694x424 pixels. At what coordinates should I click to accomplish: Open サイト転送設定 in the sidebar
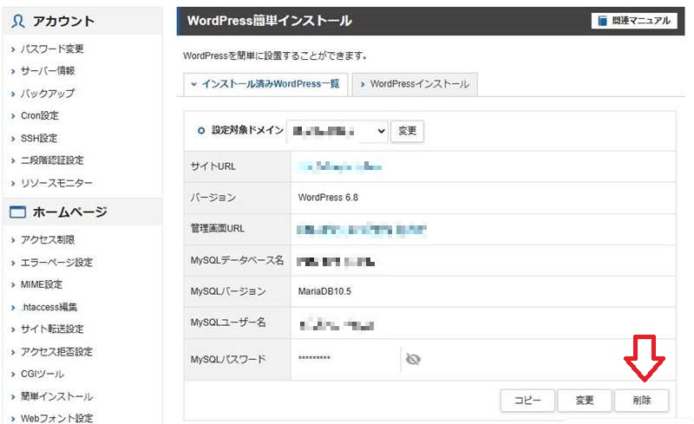click(x=52, y=329)
